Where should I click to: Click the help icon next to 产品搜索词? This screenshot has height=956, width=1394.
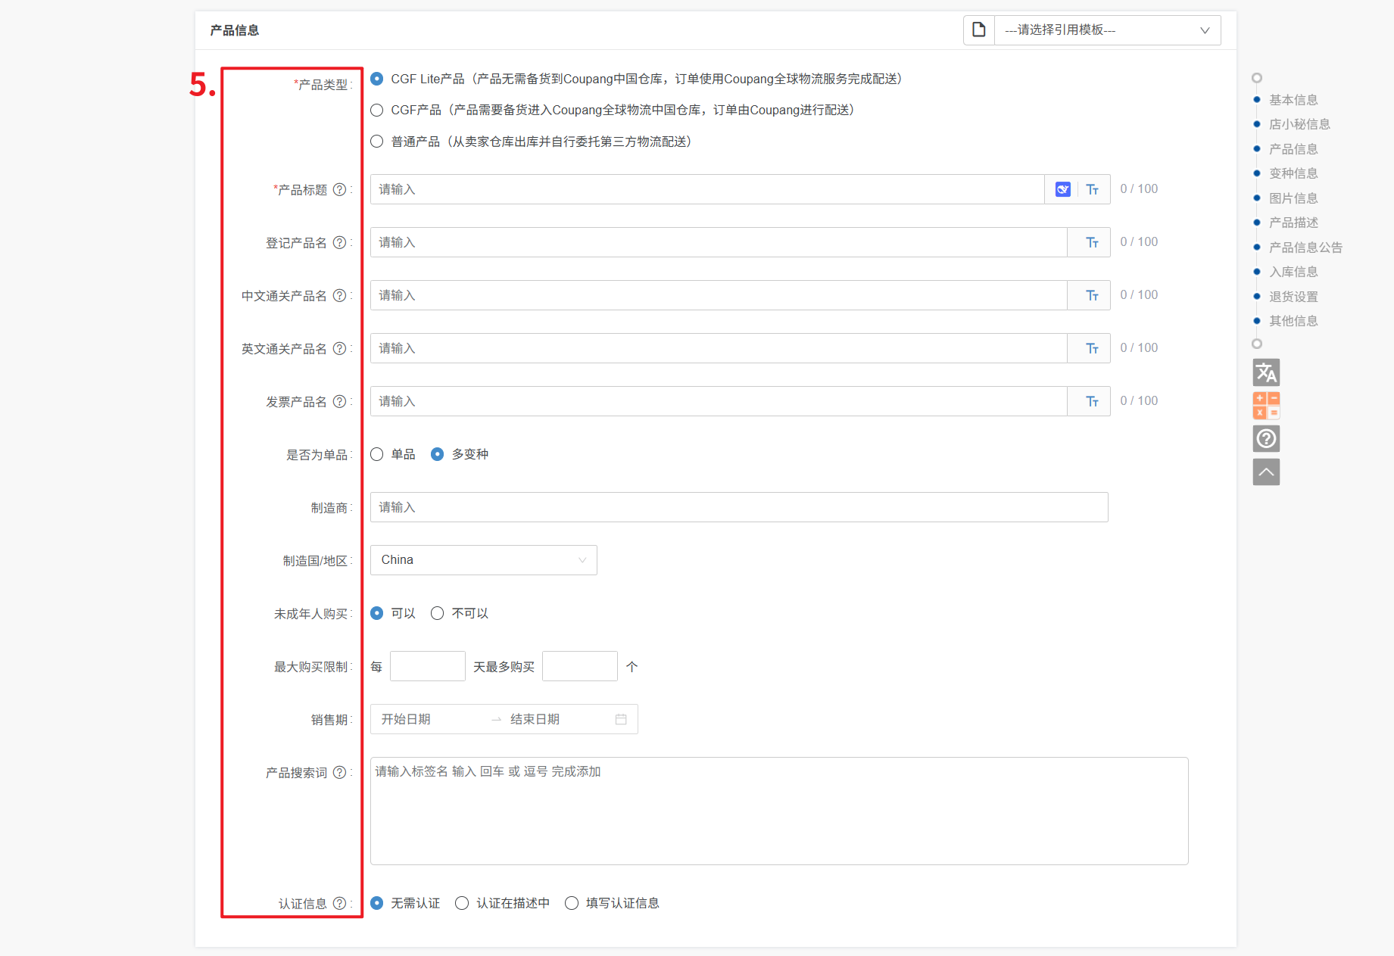coord(340,773)
